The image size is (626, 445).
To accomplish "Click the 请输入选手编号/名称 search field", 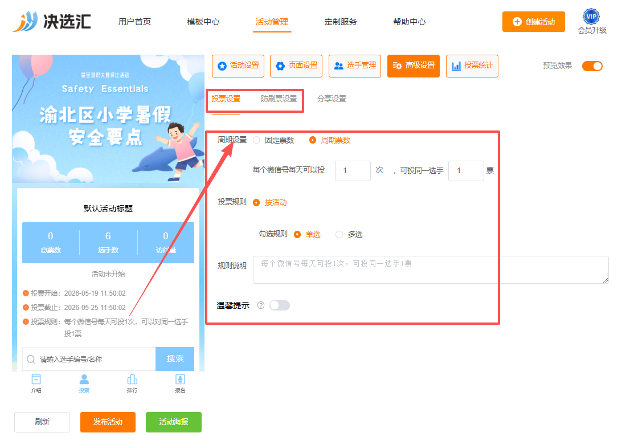I will click(x=89, y=359).
